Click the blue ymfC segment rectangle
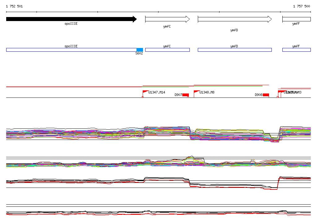The width and height of the screenshot is (317, 221). tap(167, 50)
